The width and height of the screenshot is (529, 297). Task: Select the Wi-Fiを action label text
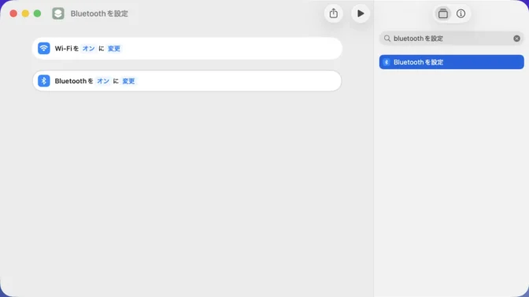point(66,49)
